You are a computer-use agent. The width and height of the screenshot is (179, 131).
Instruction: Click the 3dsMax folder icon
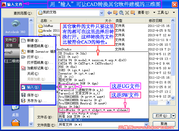coord(41,26)
